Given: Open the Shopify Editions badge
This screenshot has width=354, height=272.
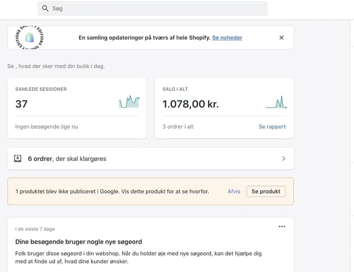Looking at the screenshot, I should (29, 38).
